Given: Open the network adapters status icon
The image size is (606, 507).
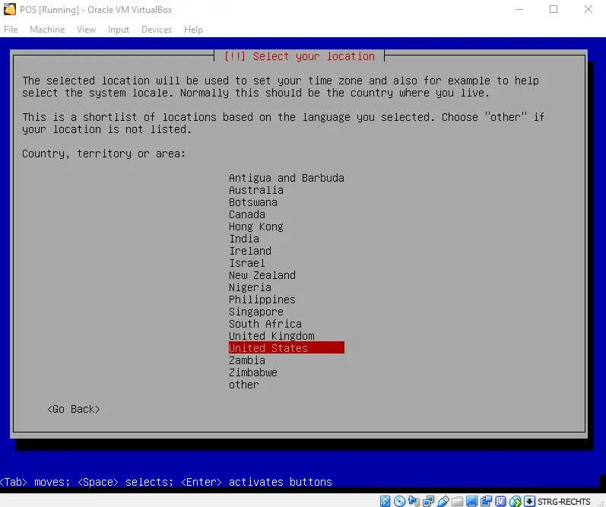Looking at the screenshot, I should click(428, 501).
